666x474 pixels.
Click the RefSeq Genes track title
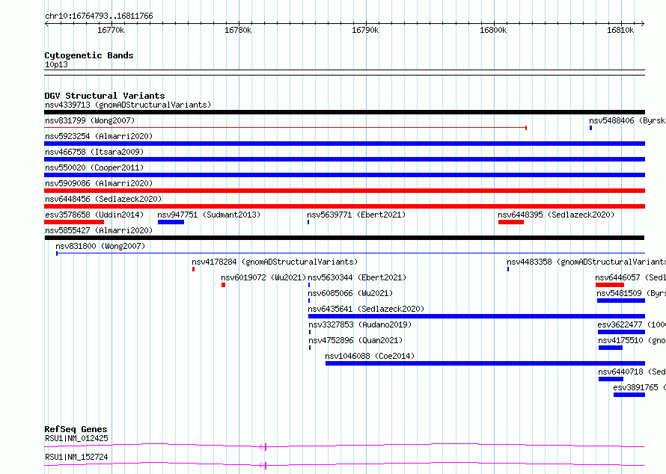[76, 429]
